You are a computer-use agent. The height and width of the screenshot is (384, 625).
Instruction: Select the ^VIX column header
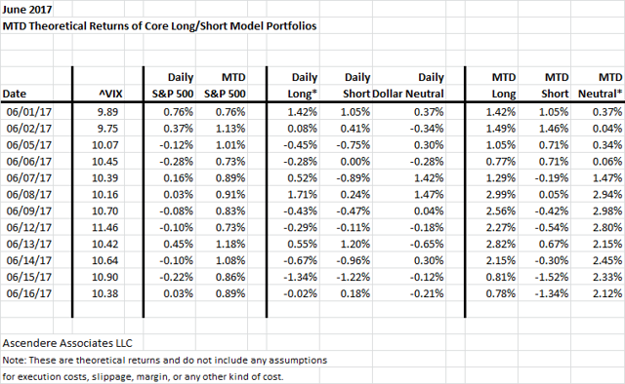(x=110, y=94)
